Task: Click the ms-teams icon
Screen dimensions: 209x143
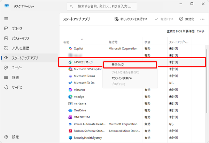Action: [70, 103]
